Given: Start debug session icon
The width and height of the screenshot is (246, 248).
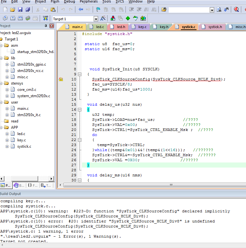Looking at the screenshot, I should click(236, 9).
